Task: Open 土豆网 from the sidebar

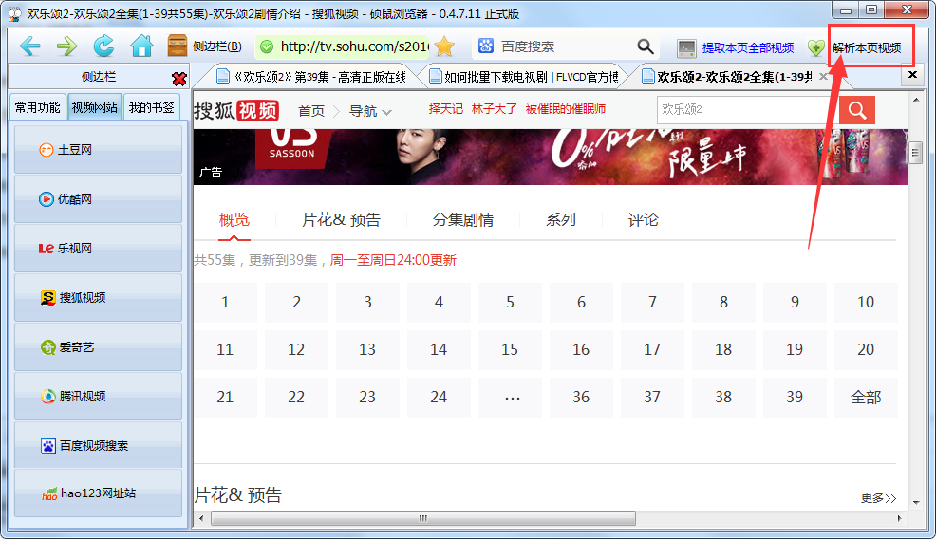Action: click(98, 149)
